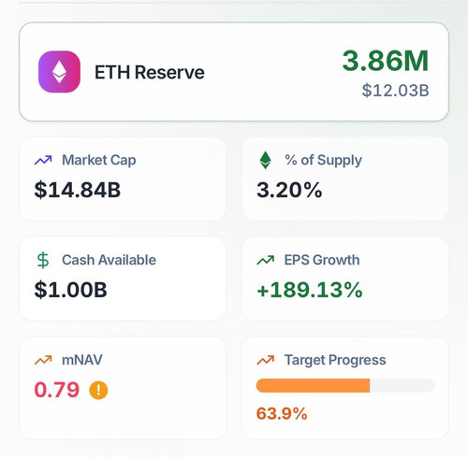This screenshot has height=457, width=468.
Task: Select the $14.84B market cap value
Action: [x=78, y=190]
